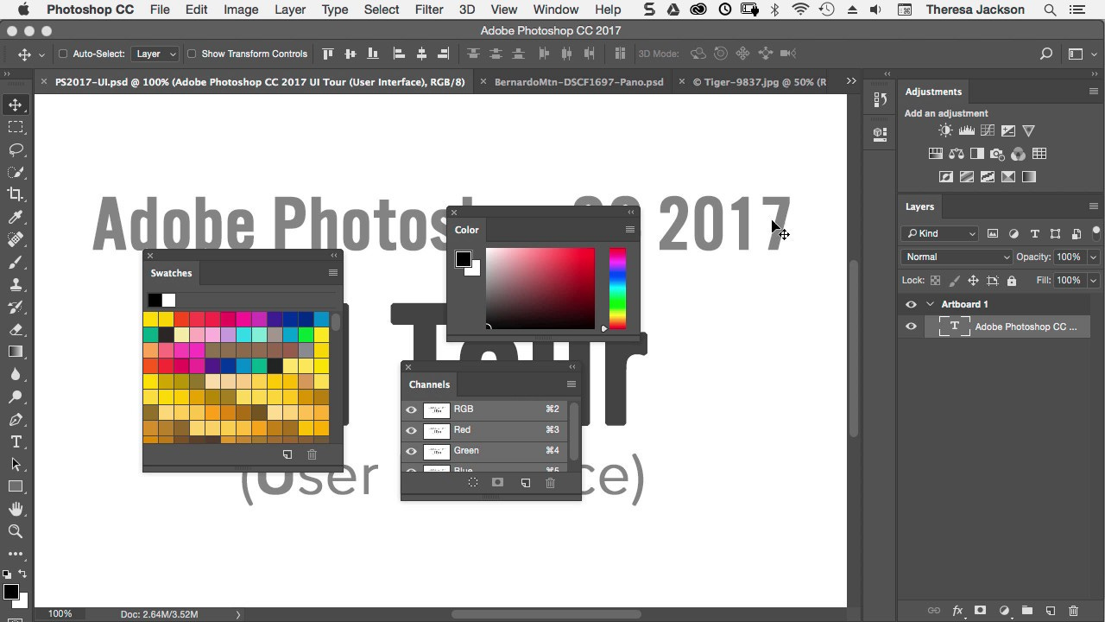Open Swatches panel flyout menu
Viewport: 1105px width, 622px height.
pos(333,273)
